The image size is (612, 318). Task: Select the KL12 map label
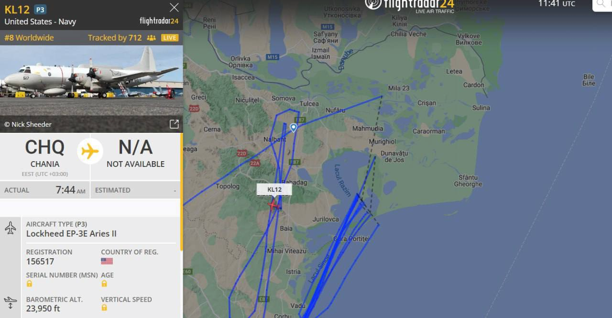[x=274, y=189]
